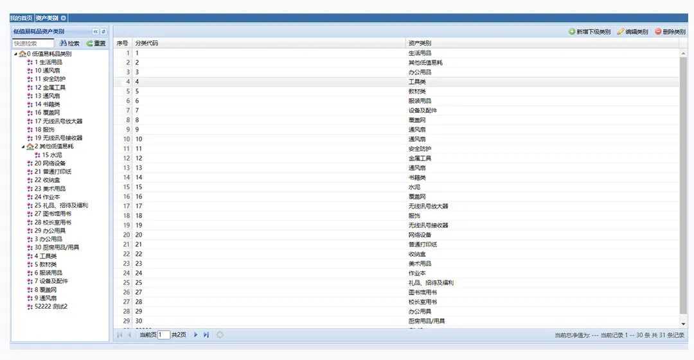694x360 pixels.
Task: Select tree item 18 服饰
Action: coord(45,130)
